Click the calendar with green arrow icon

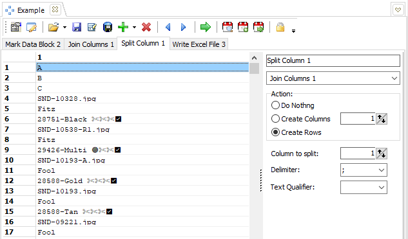[x=258, y=27]
